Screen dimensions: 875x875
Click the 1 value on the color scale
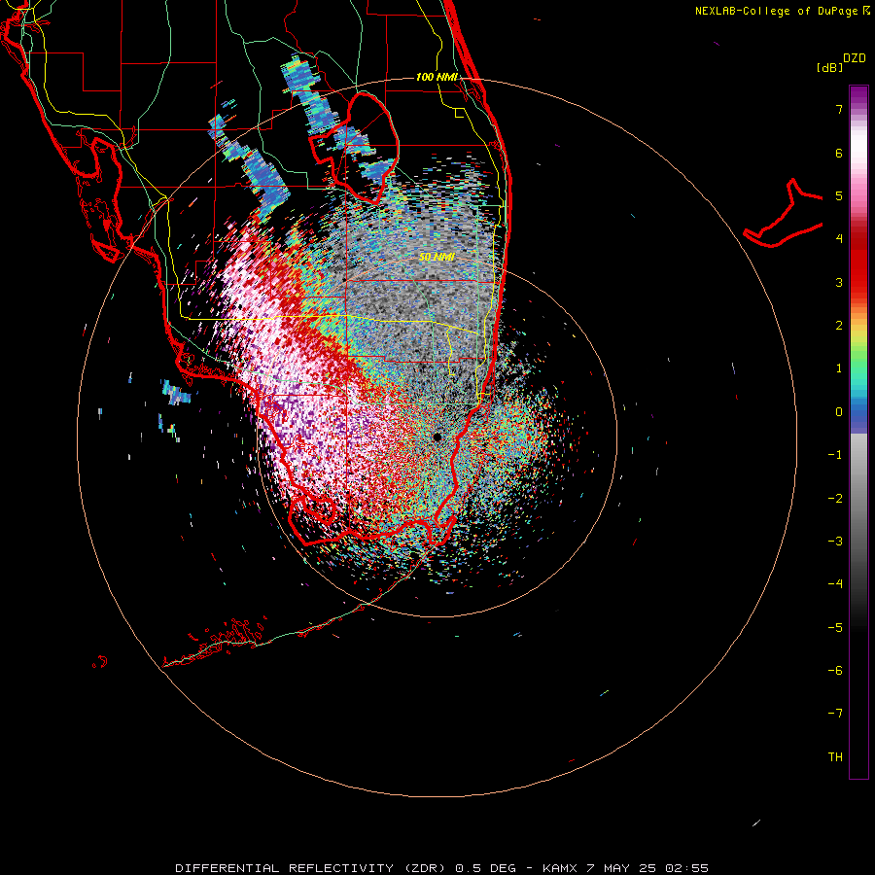point(839,368)
